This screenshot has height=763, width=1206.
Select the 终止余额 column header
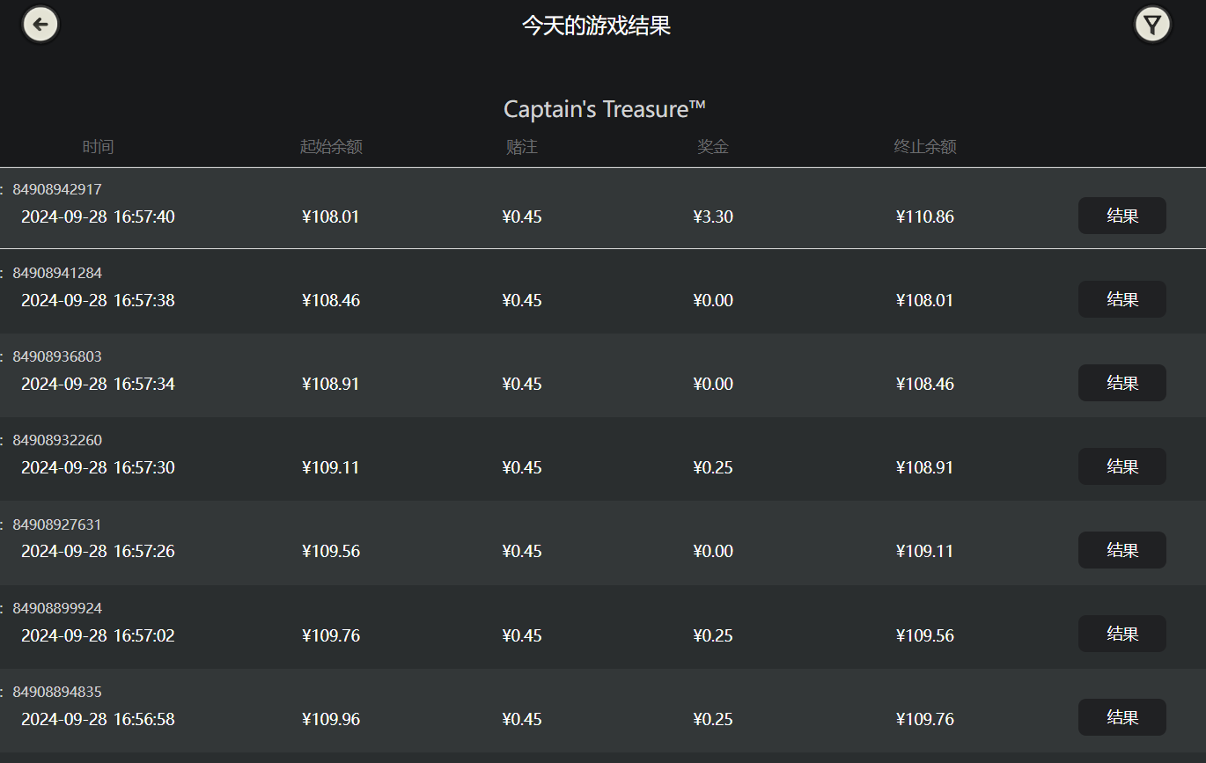pyautogui.click(x=925, y=147)
